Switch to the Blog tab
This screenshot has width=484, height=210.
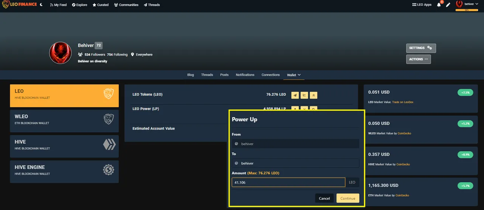(191, 75)
